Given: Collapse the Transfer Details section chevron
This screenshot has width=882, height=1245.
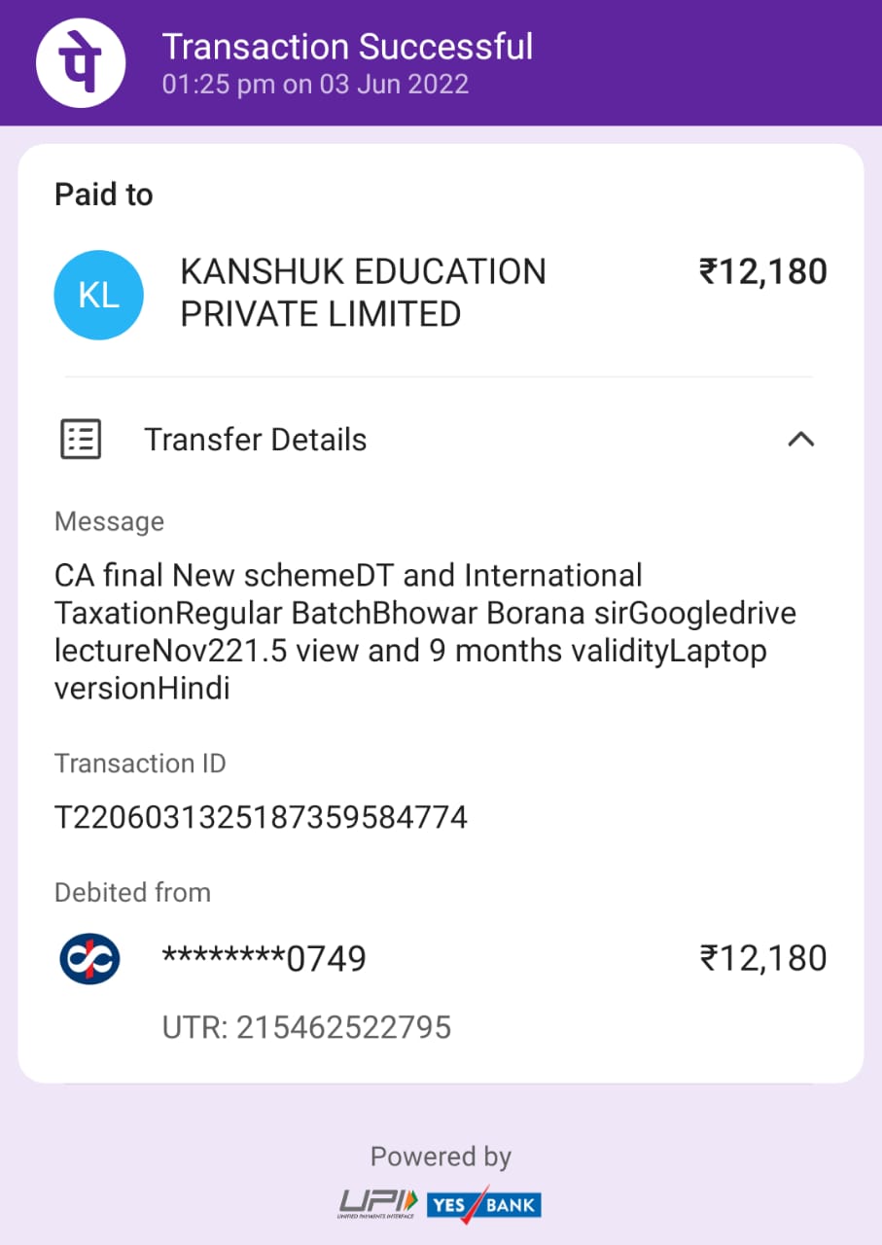Looking at the screenshot, I should click(800, 440).
